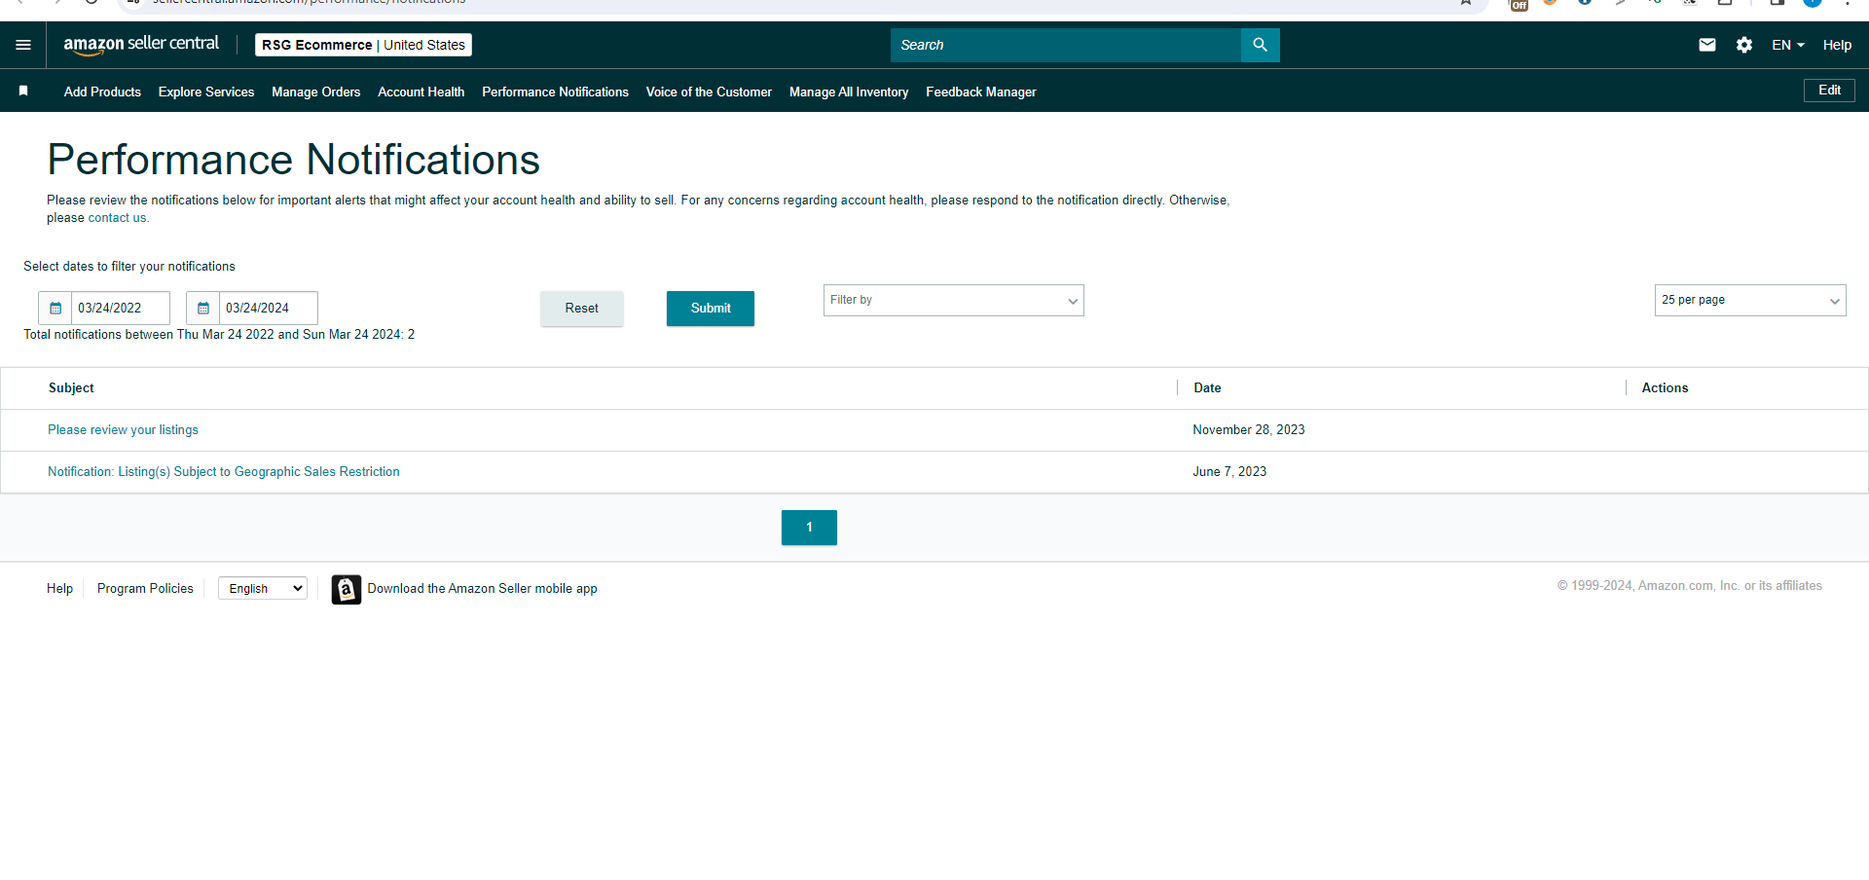
Task: Click the Reset button
Action: [x=582, y=308]
